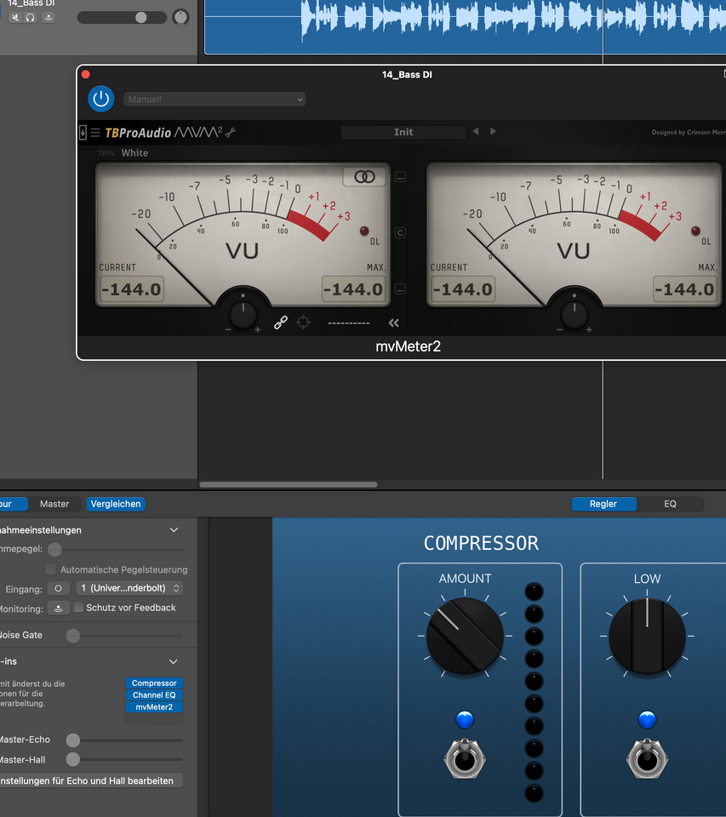
Task: Switch to the Master tab
Action: coord(54,504)
